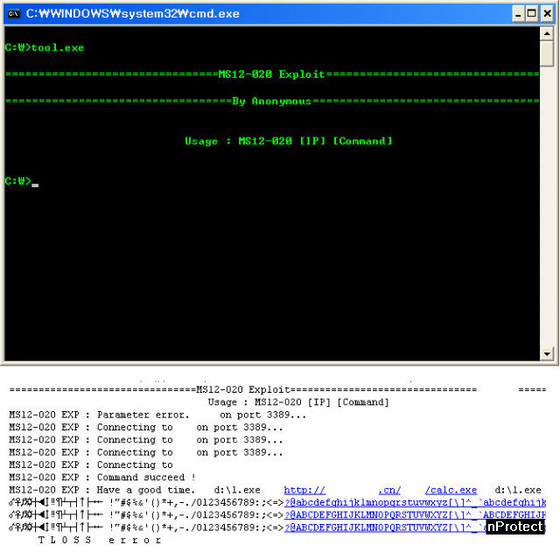Screen dimensions: 560x552
Task: Click the By Anonymous text line
Action: (x=271, y=101)
